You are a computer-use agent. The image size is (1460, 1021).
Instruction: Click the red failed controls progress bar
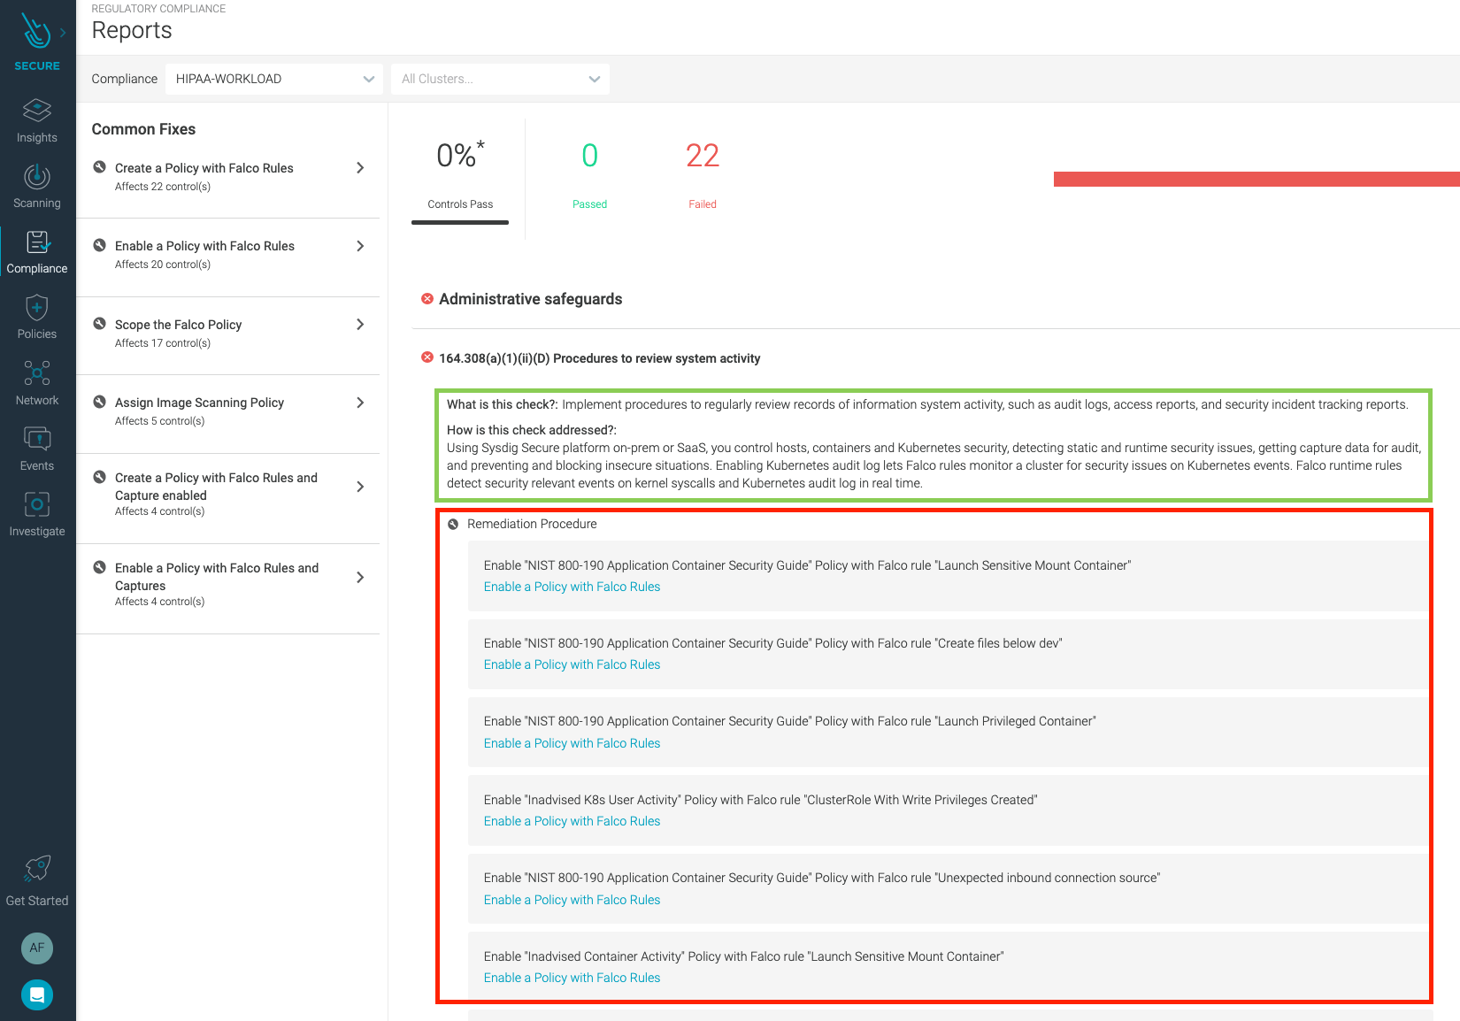click(1256, 178)
